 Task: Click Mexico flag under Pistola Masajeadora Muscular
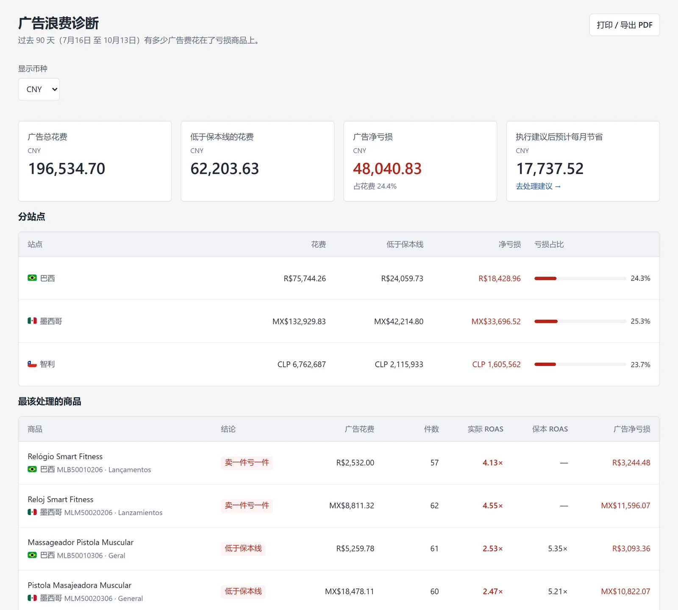32,598
